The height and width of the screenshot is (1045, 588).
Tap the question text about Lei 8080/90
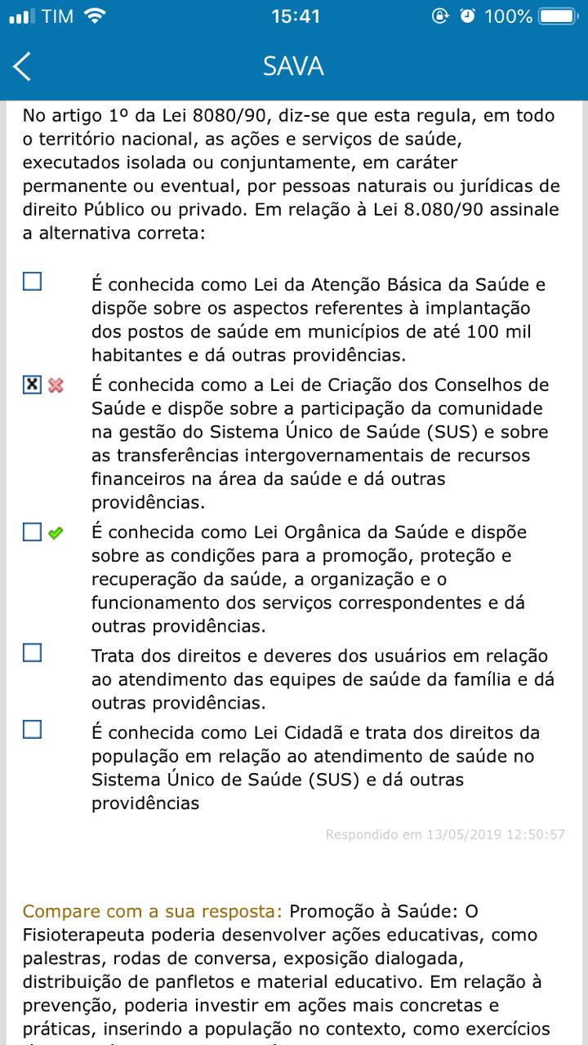click(292, 174)
